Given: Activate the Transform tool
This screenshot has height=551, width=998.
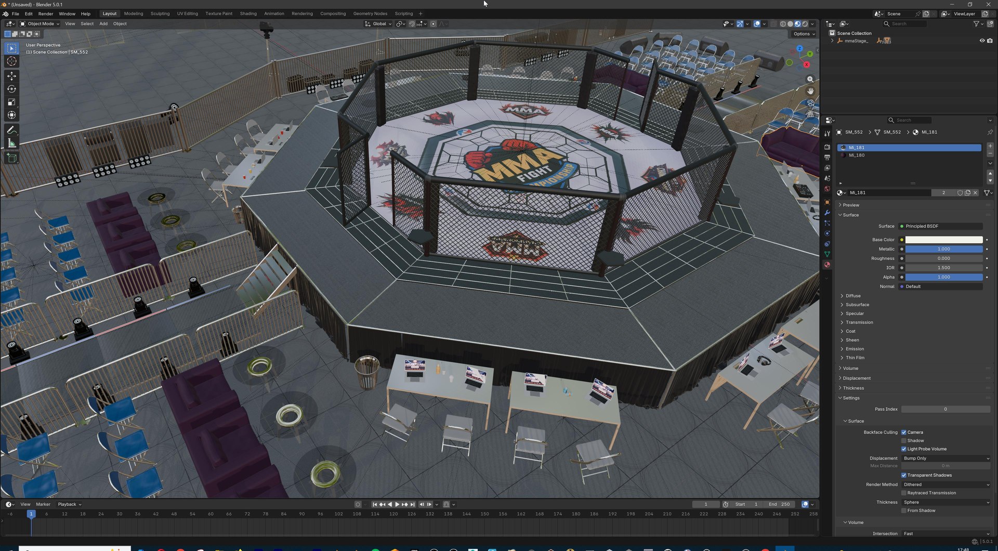Looking at the screenshot, I should [x=11, y=115].
